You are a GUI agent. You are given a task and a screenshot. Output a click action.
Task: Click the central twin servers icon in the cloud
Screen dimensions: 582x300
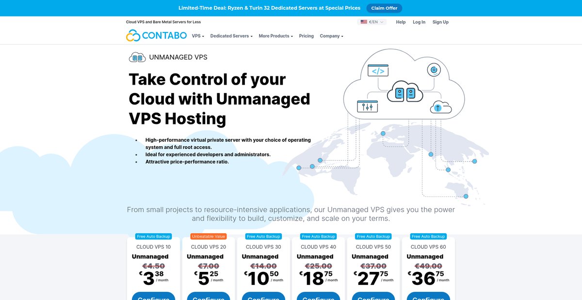pos(405,91)
